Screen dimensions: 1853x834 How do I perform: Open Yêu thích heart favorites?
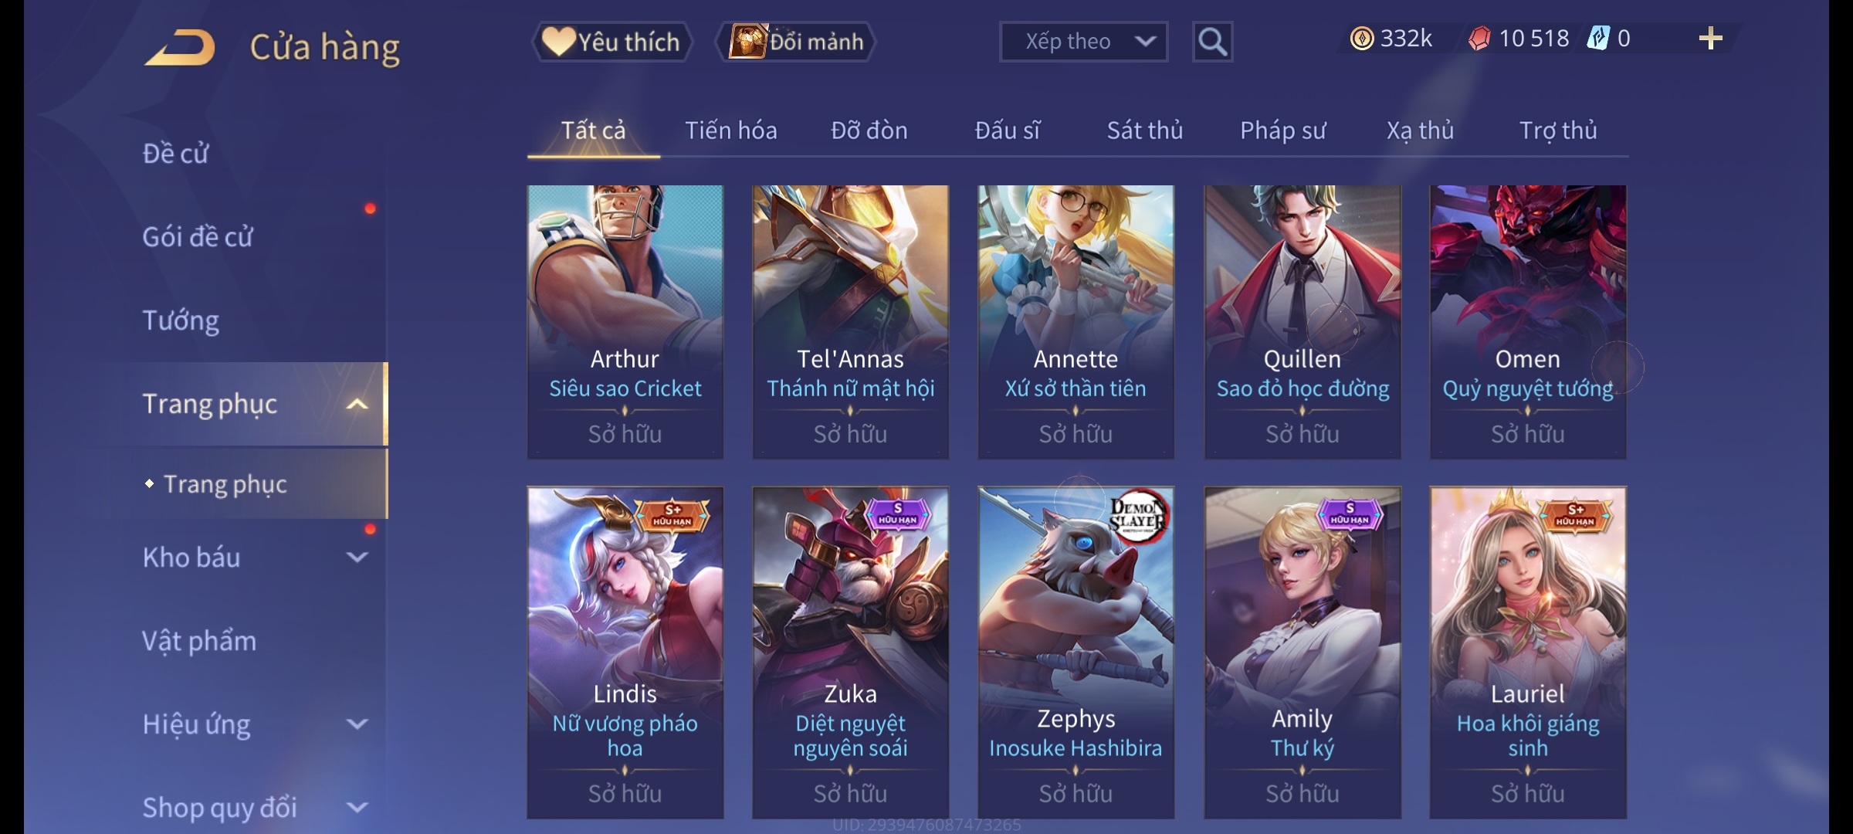click(x=611, y=42)
